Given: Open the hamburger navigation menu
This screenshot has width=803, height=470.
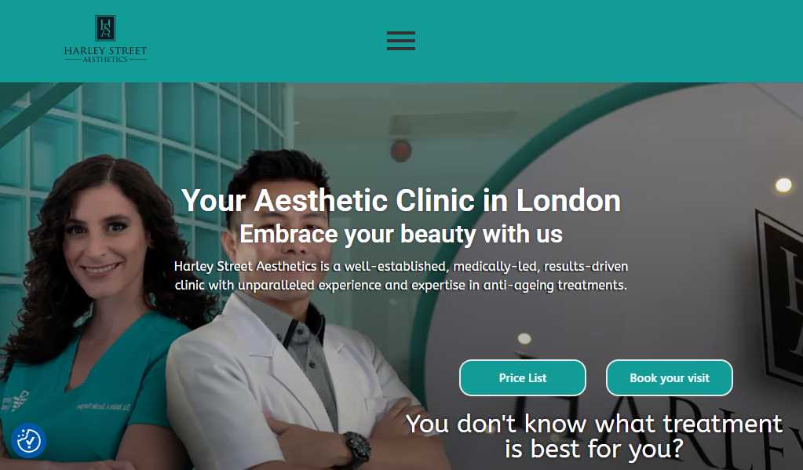Looking at the screenshot, I should (x=401, y=41).
